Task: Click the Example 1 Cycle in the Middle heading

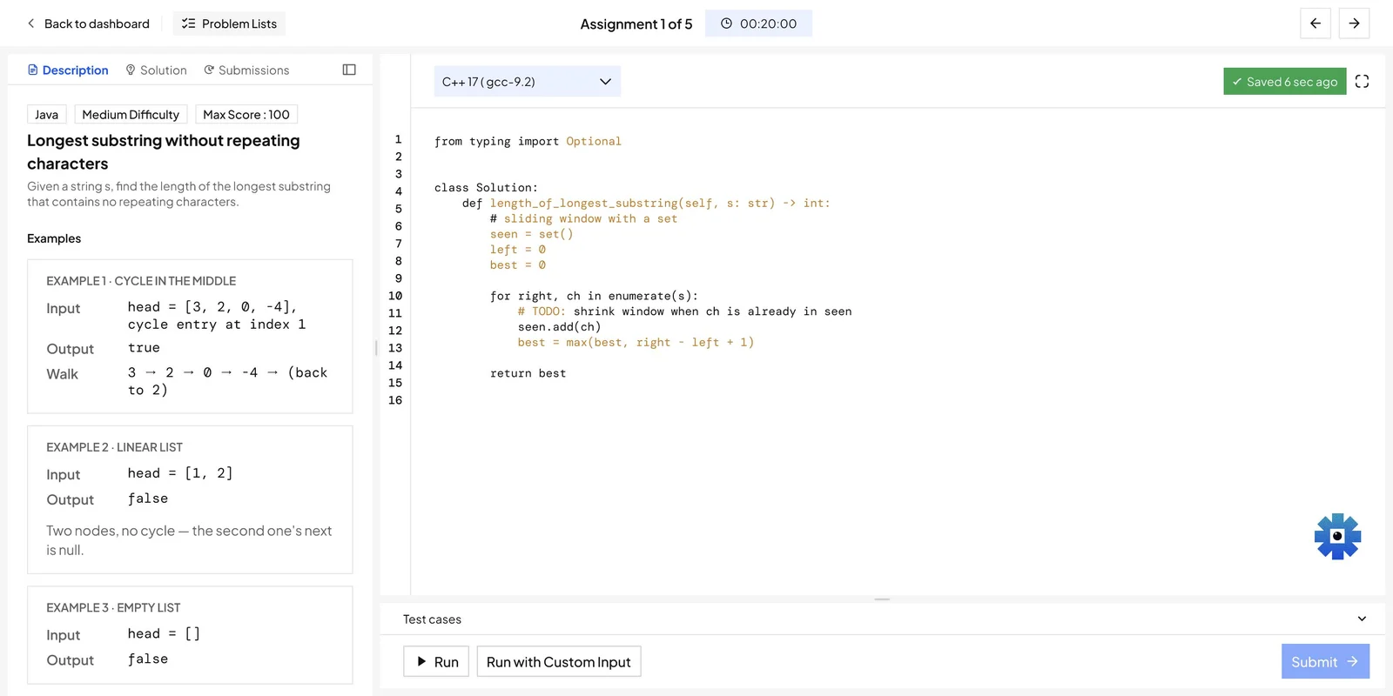Action: coord(141,281)
